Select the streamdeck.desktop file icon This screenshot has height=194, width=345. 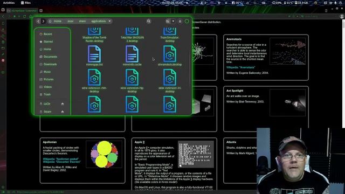point(170,54)
